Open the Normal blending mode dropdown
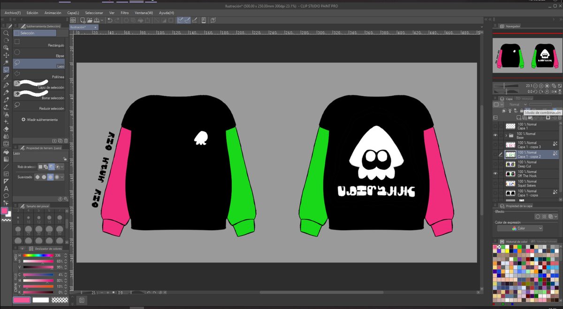Image resolution: width=563 pixels, height=309 pixels. [x=517, y=105]
